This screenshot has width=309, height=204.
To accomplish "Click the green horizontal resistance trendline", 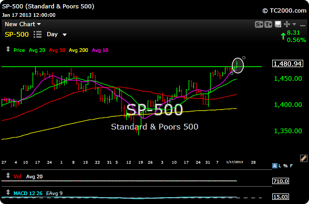I will point(131,67).
